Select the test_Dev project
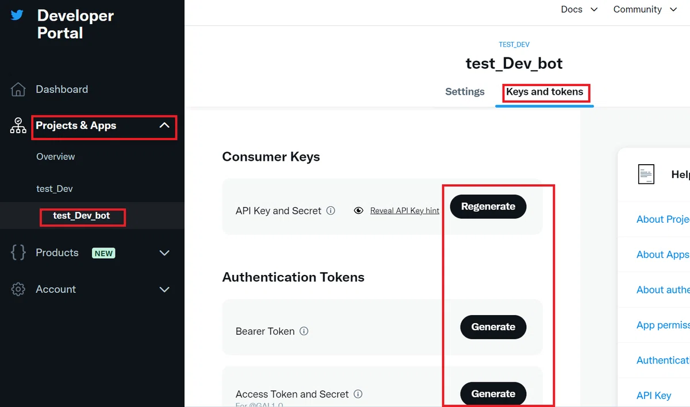This screenshot has width=690, height=407. click(55, 189)
